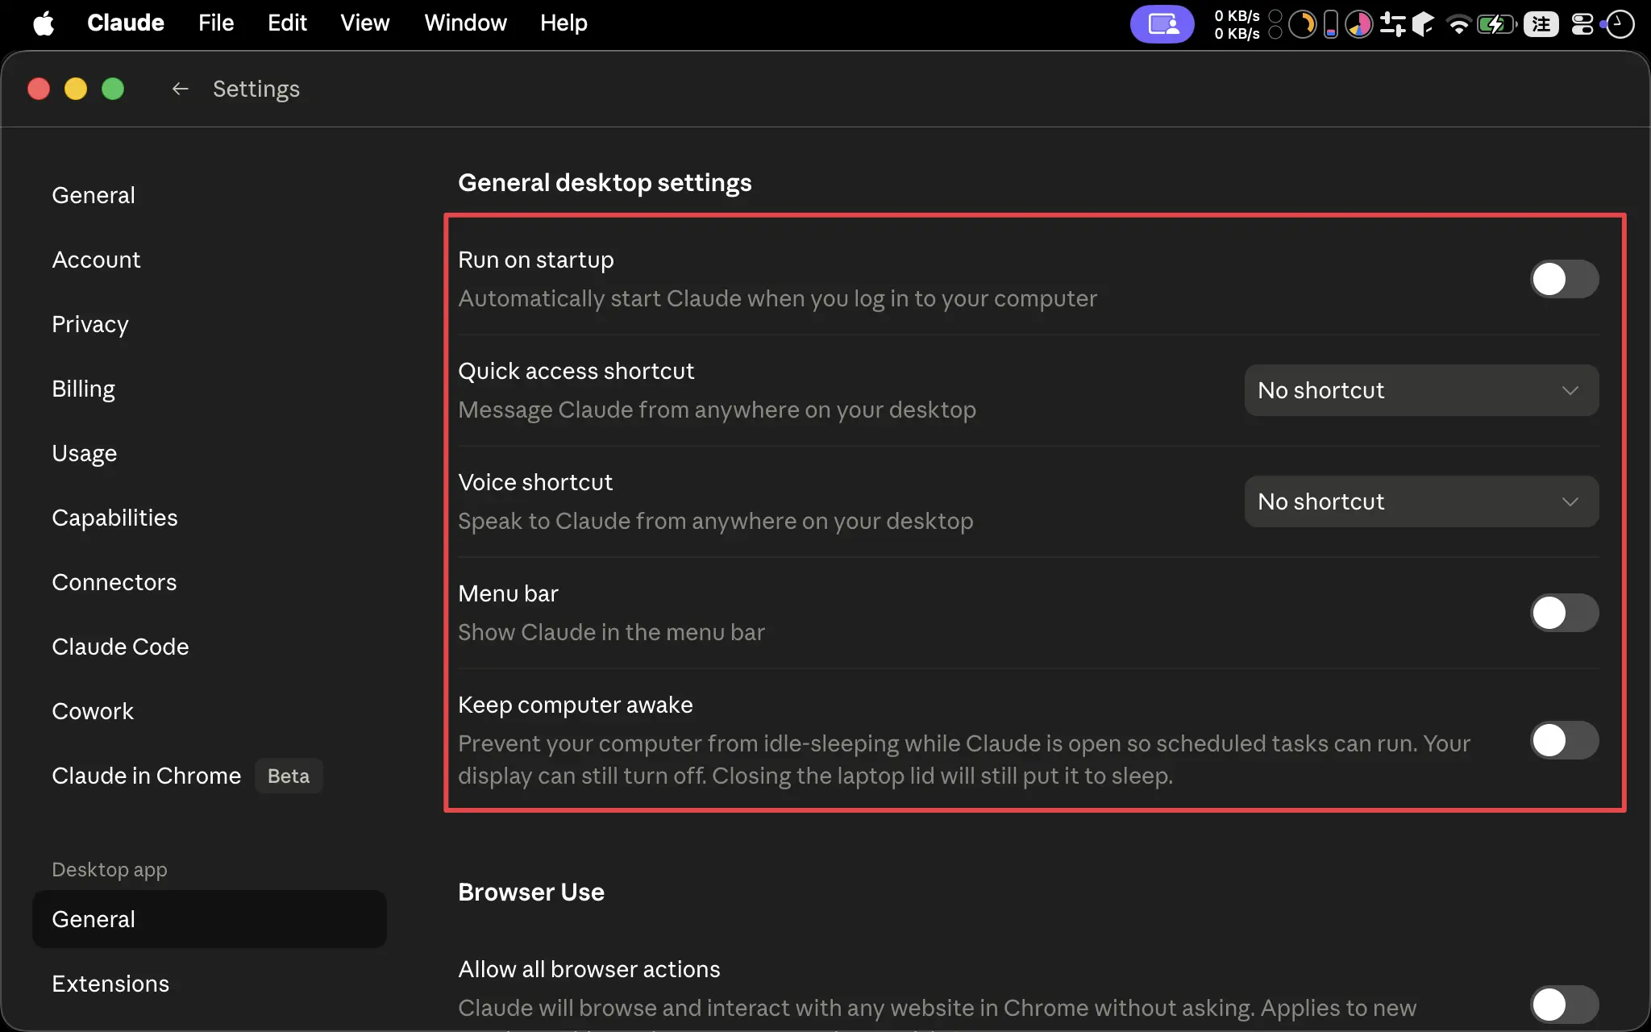Open the File menu
Viewport: 1651px width, 1032px height.
(x=216, y=23)
